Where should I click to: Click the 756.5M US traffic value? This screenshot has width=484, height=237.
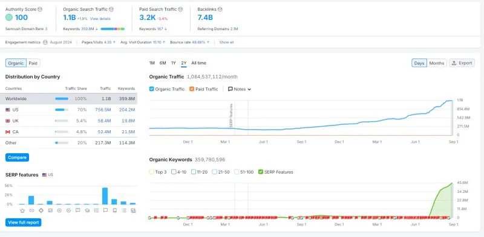point(103,110)
